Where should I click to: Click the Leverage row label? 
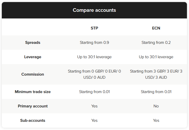(33, 57)
